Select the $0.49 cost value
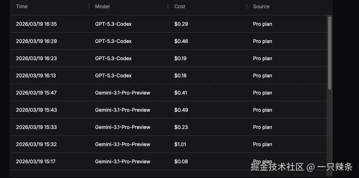 tap(181, 110)
